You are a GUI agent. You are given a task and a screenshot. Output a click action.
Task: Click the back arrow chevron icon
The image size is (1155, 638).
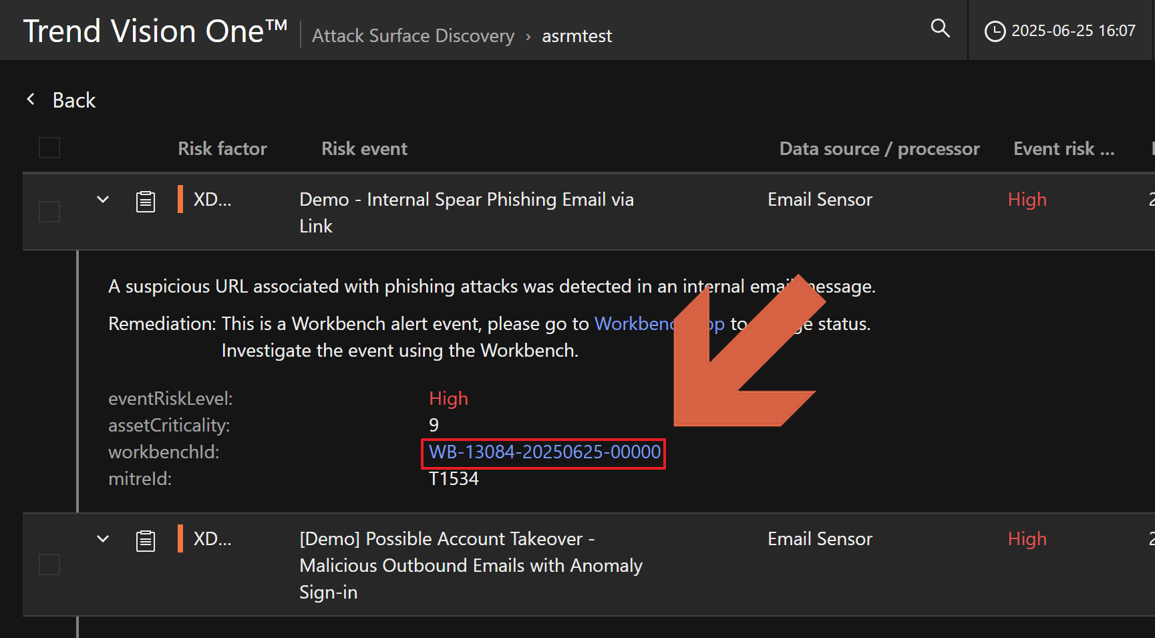pyautogui.click(x=31, y=100)
